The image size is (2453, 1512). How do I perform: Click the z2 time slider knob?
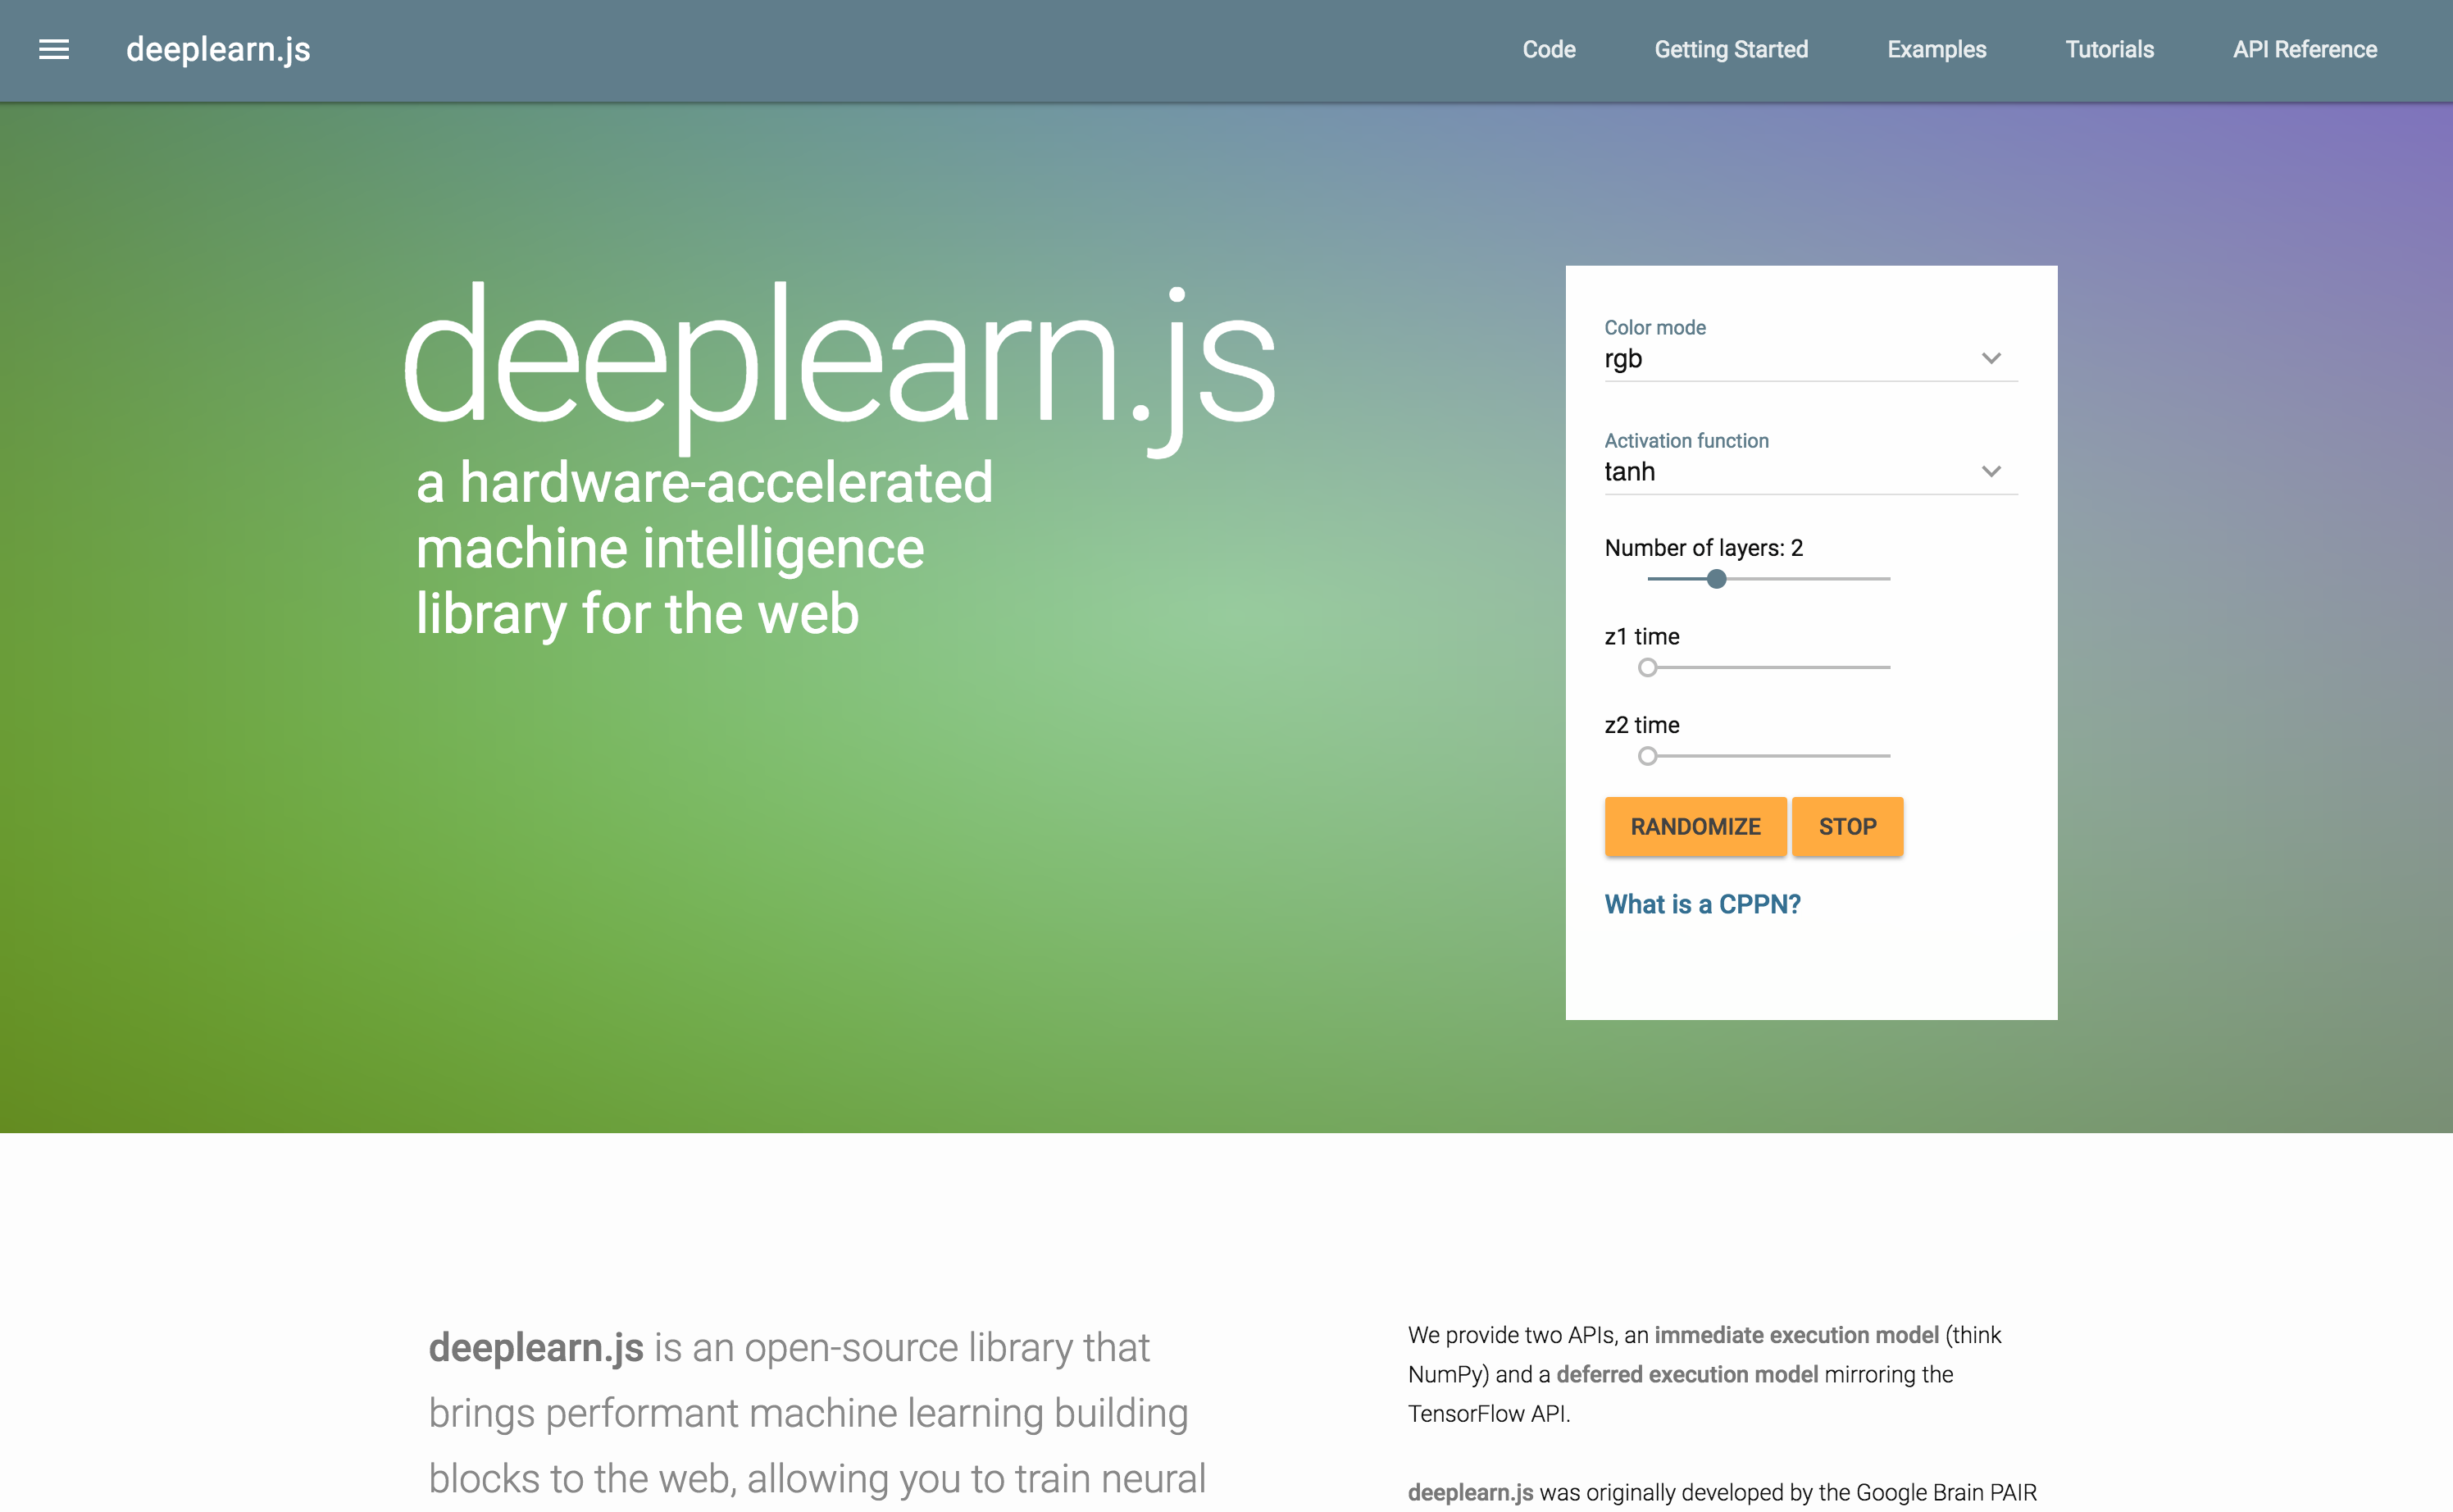pos(1647,756)
